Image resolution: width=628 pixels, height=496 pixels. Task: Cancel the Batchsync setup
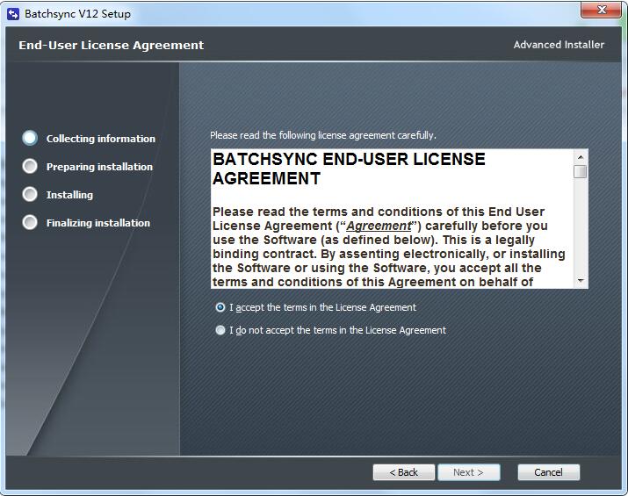point(548,472)
